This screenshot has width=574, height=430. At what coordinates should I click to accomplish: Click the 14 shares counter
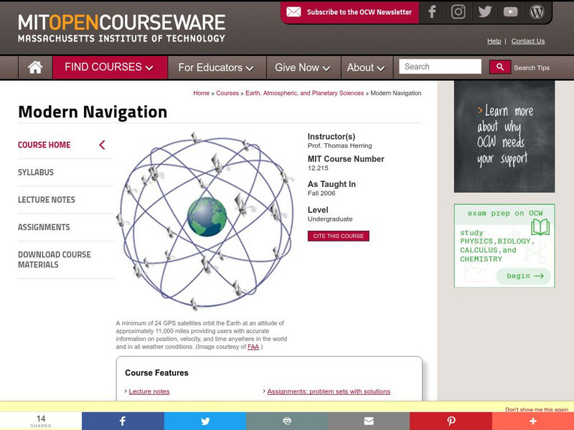(41, 421)
